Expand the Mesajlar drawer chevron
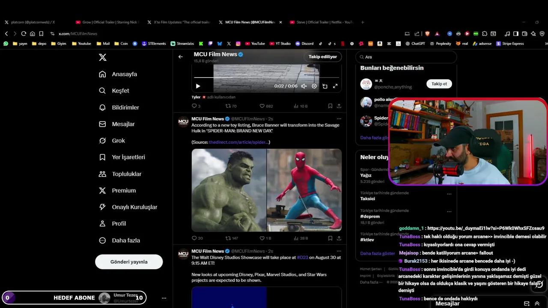The width and height of the screenshot is (548, 308). click(x=537, y=304)
